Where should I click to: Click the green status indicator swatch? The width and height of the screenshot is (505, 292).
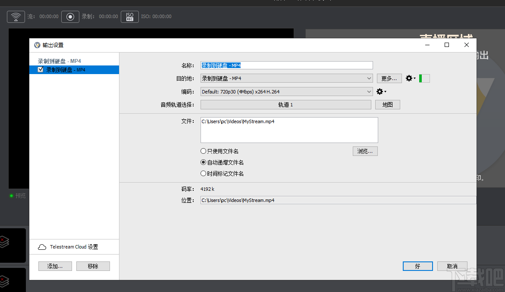coord(423,78)
